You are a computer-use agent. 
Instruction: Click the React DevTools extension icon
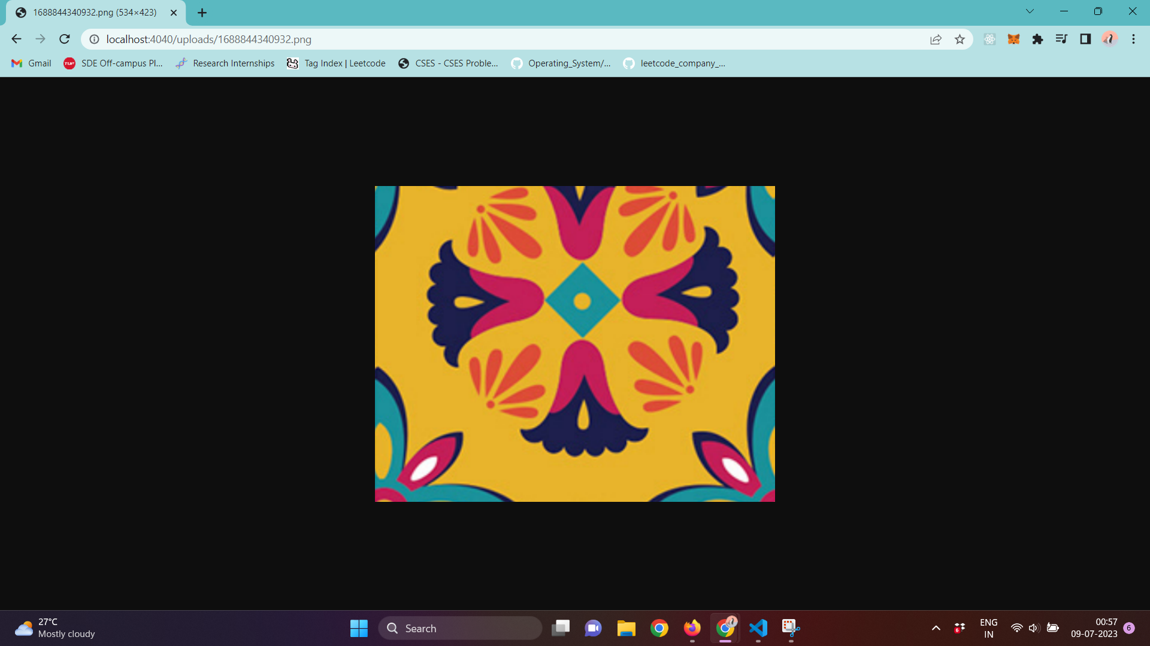989,39
